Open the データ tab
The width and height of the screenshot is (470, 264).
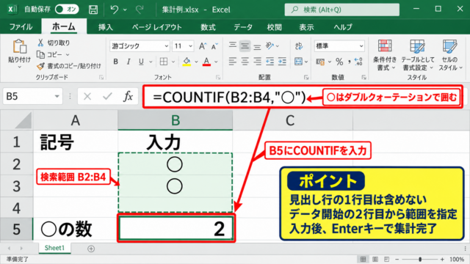tap(243, 27)
